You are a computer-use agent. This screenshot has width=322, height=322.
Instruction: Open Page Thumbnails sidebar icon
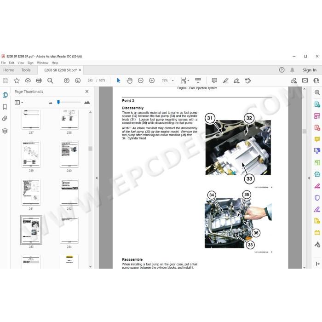5,95
